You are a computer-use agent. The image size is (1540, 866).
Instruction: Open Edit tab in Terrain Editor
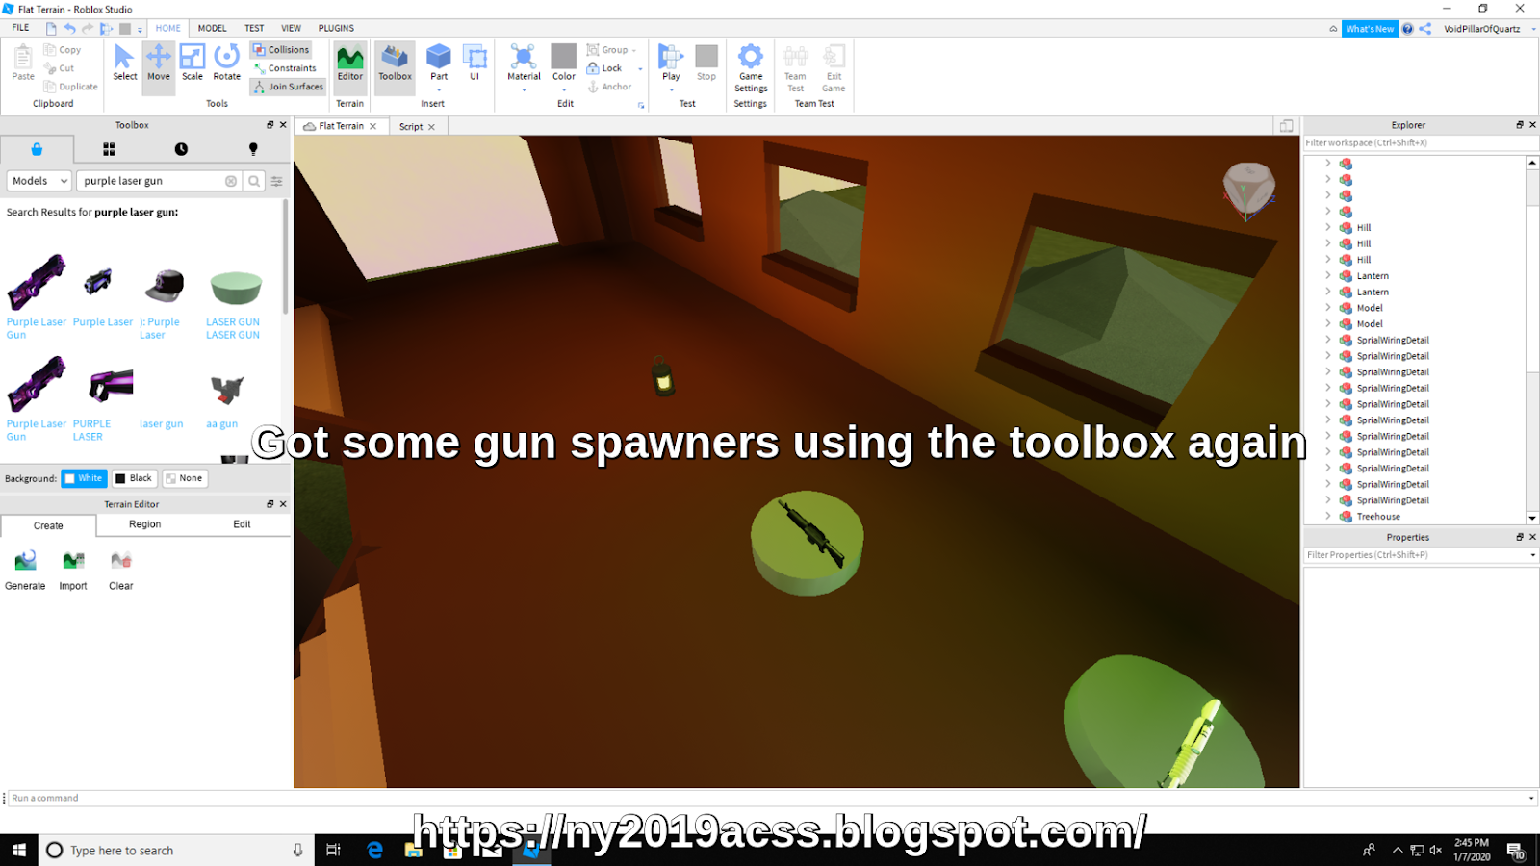[x=242, y=524]
